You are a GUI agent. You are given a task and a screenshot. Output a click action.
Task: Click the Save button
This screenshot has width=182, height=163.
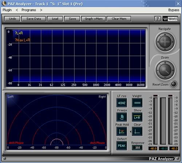point(72,19)
